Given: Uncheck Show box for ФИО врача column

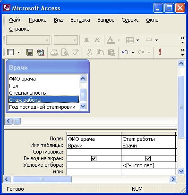Looking at the screenshot, I should pos(94,159).
